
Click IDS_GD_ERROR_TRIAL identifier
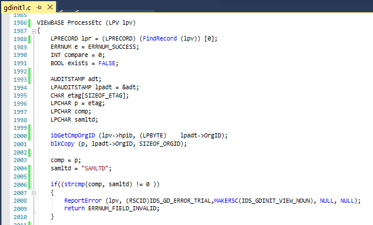click(180, 201)
